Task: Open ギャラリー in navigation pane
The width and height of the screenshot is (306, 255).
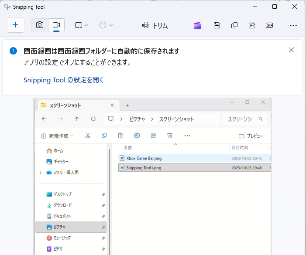Action: tap(57, 161)
